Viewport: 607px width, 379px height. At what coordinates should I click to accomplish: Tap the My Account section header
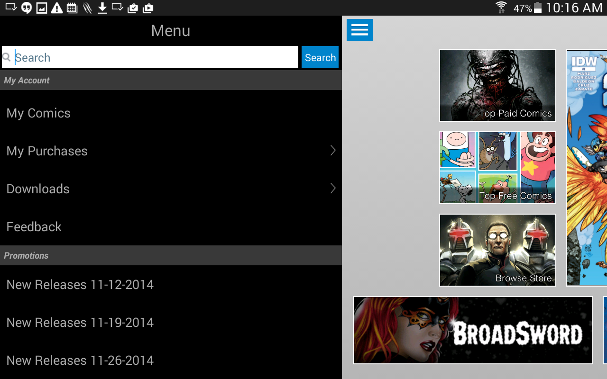[x=171, y=81]
